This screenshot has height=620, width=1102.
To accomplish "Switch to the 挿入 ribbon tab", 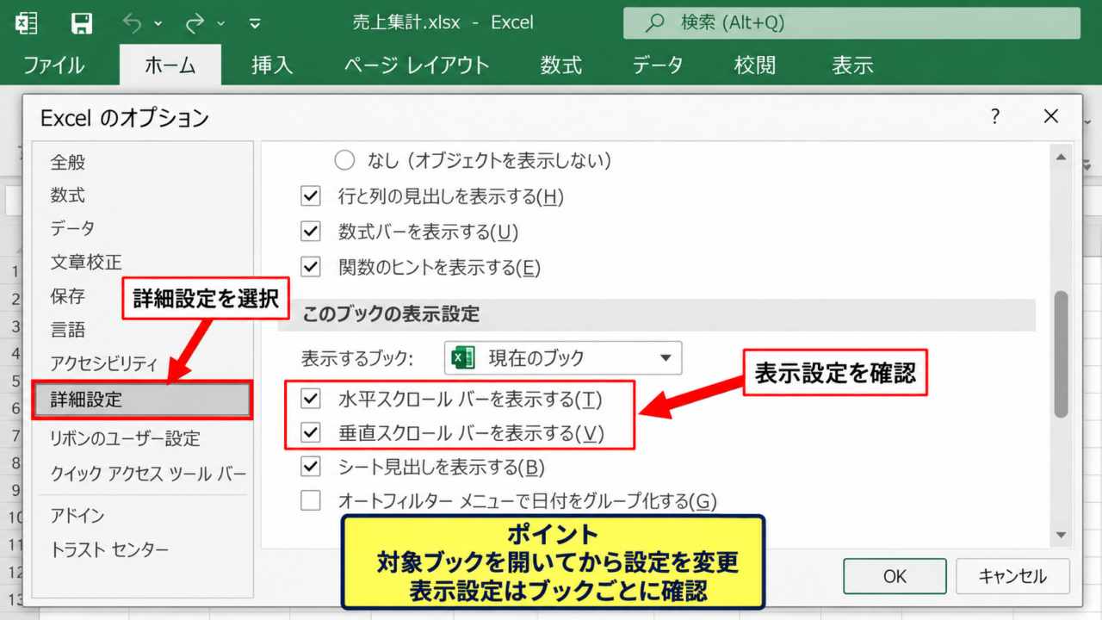I will tap(272, 65).
